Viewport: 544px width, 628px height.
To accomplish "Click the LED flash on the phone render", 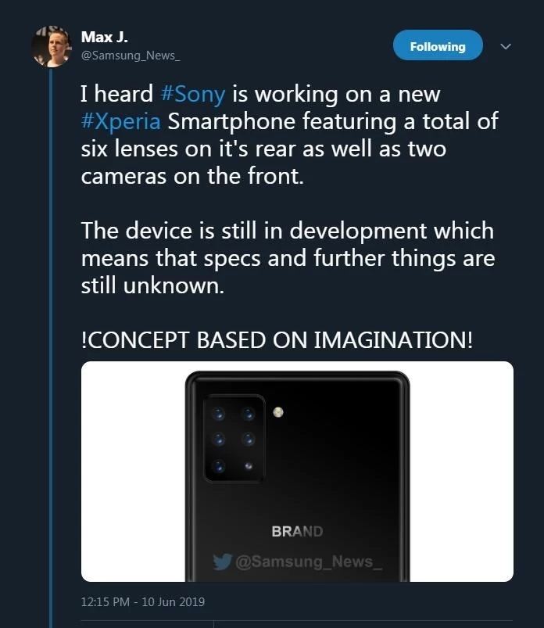I will coord(277,412).
